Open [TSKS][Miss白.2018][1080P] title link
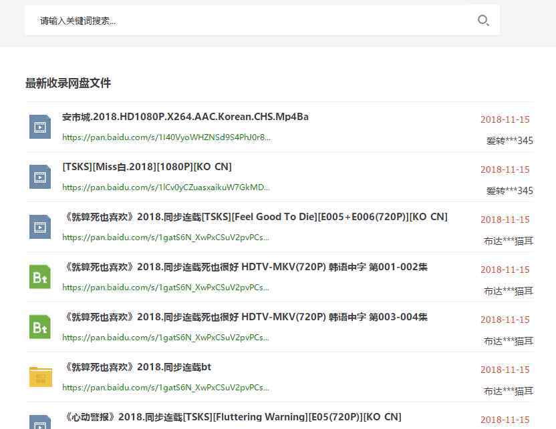The width and height of the screenshot is (556, 429). 147,167
